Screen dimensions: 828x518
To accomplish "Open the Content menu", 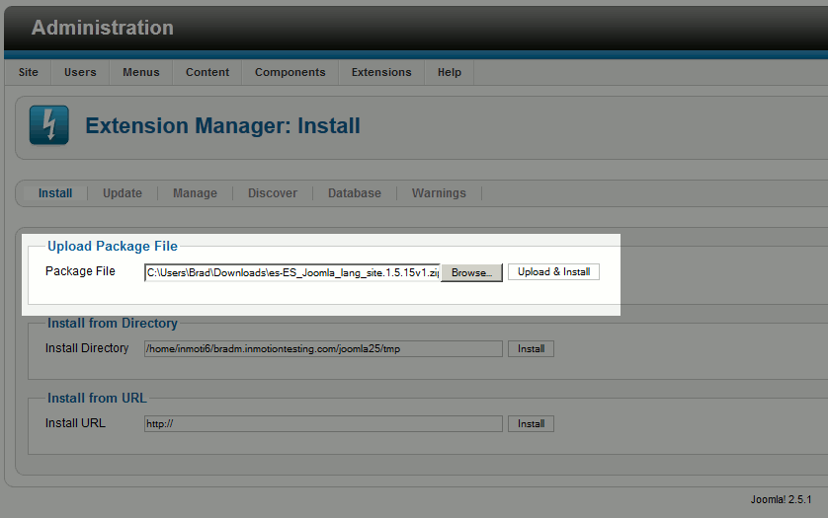I will (x=207, y=72).
